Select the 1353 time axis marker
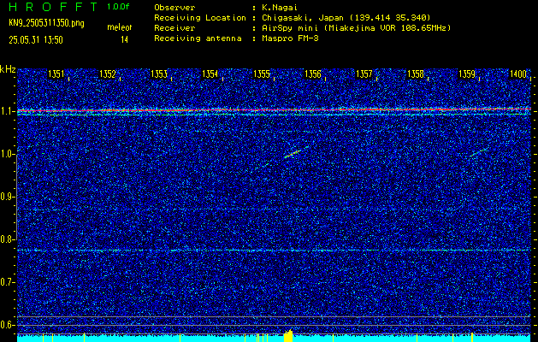Image resolution: width=538 pixels, height=342 pixels. click(x=159, y=74)
